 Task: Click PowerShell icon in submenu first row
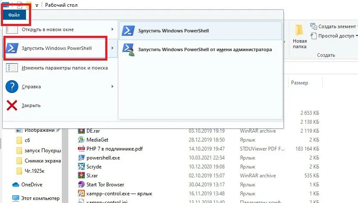point(128,31)
